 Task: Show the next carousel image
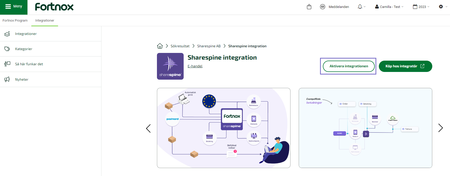(440, 128)
